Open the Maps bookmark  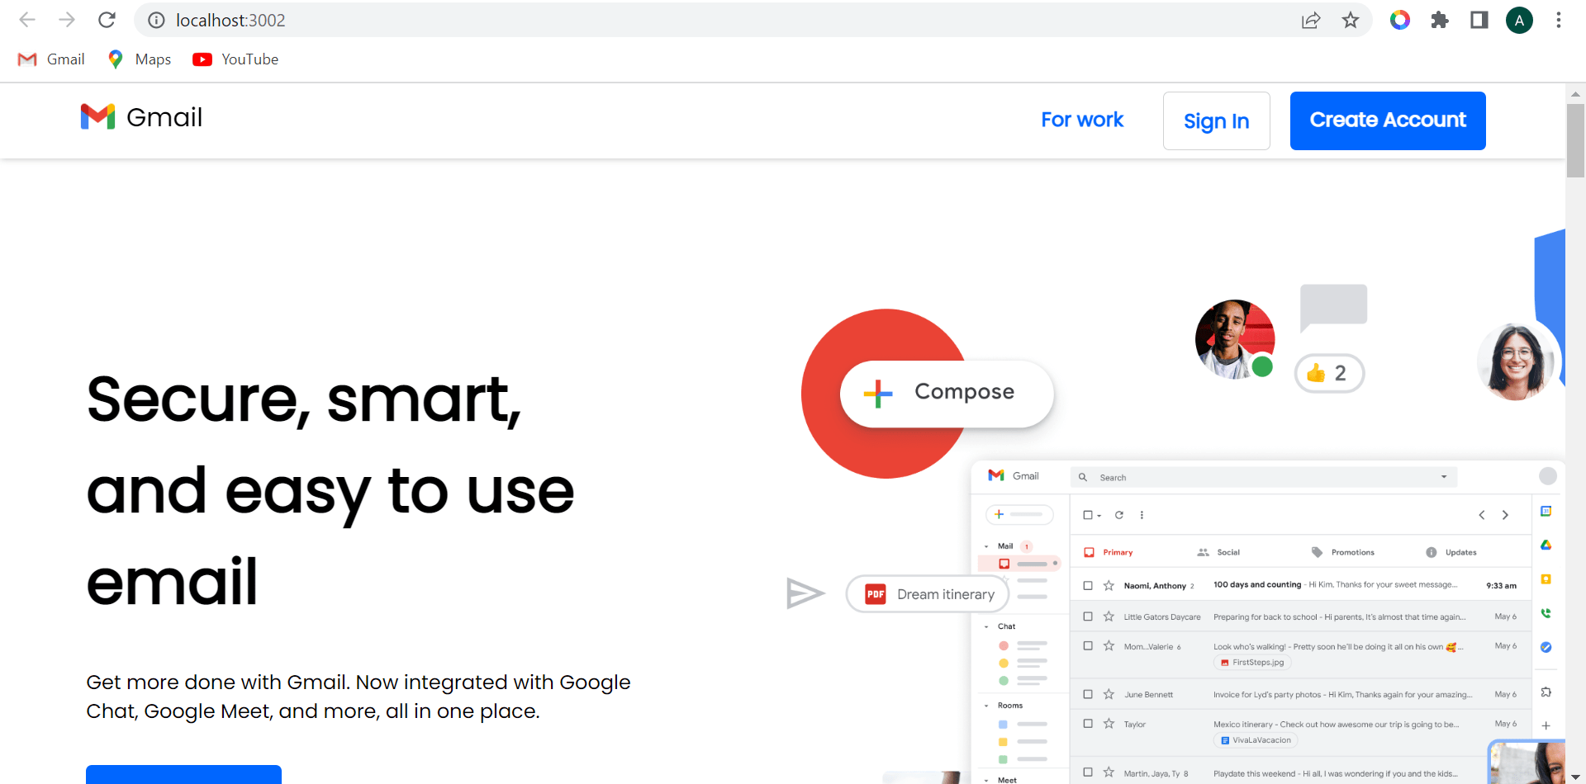140,59
